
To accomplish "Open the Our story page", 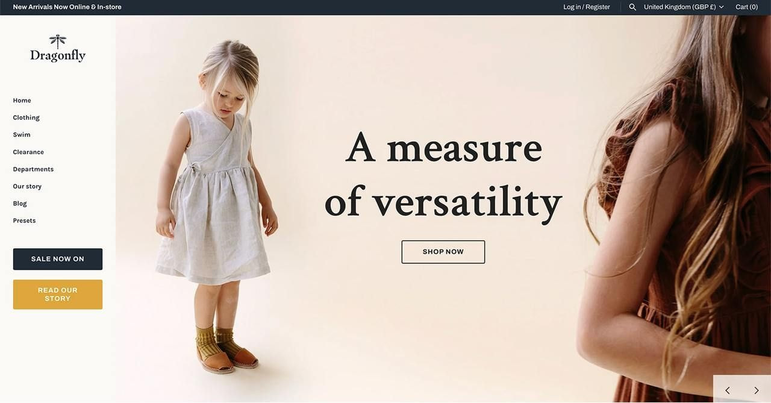I will coord(27,187).
